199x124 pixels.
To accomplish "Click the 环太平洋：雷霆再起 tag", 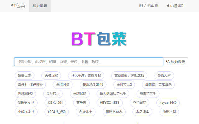I will [x=86, y=76].
